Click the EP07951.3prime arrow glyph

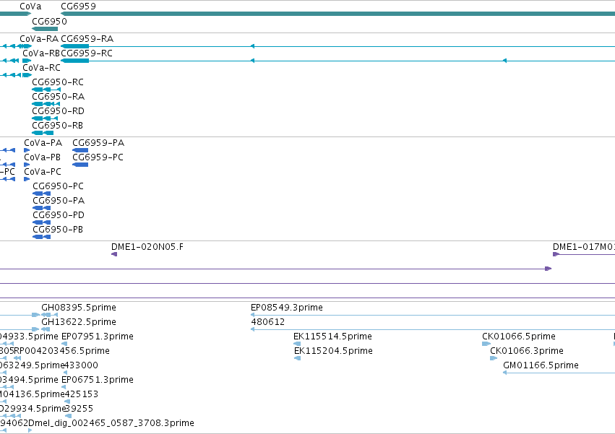coord(64,344)
